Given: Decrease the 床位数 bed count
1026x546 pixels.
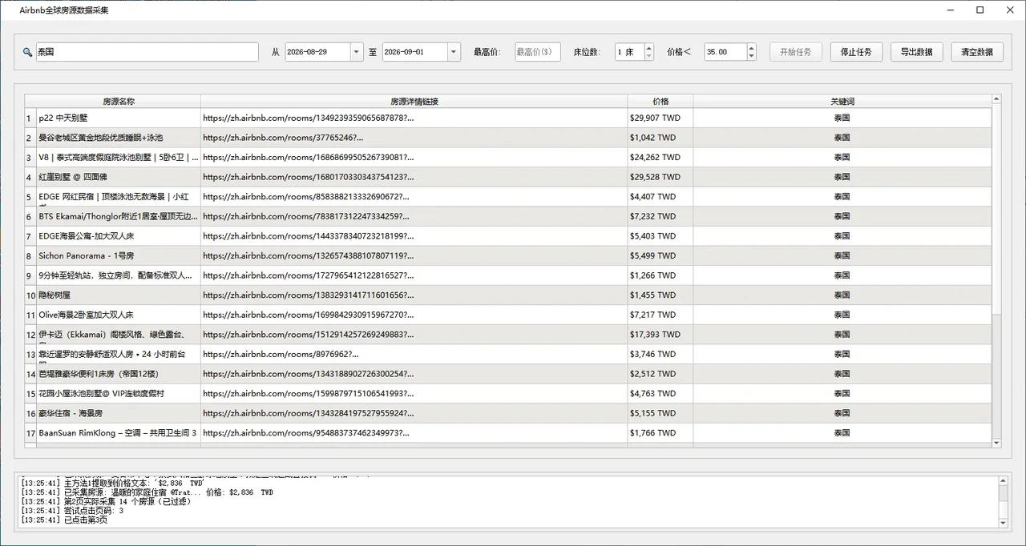Looking at the screenshot, I should coord(649,57).
